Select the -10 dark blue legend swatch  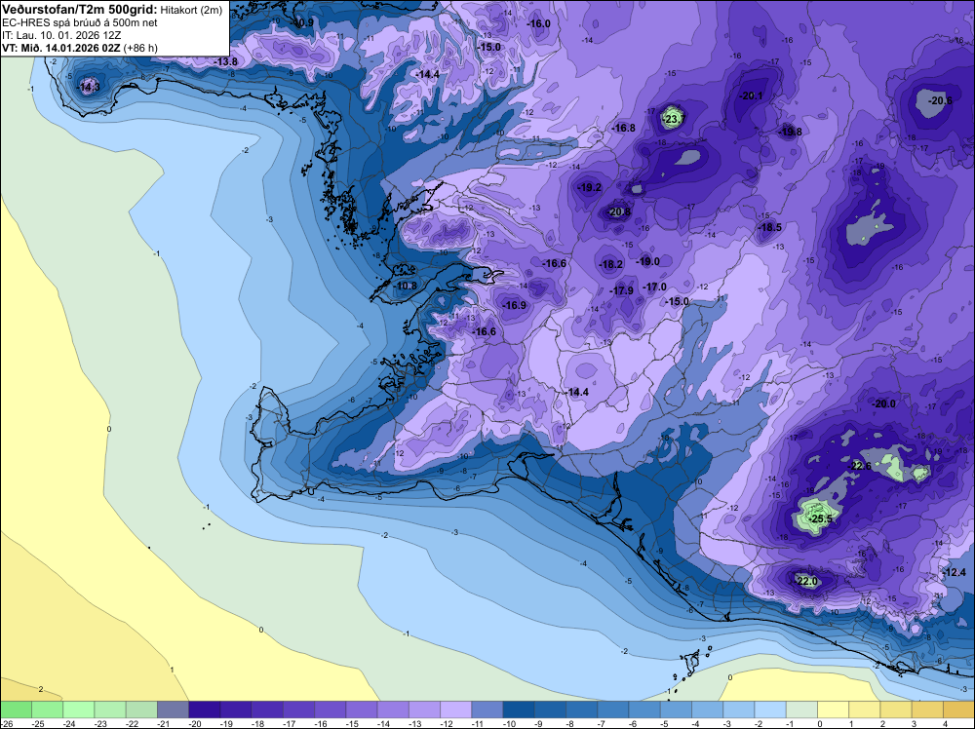tap(519, 710)
